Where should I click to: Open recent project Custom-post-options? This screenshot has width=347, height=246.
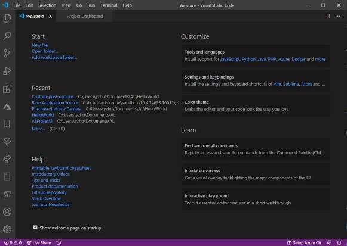tap(53, 96)
